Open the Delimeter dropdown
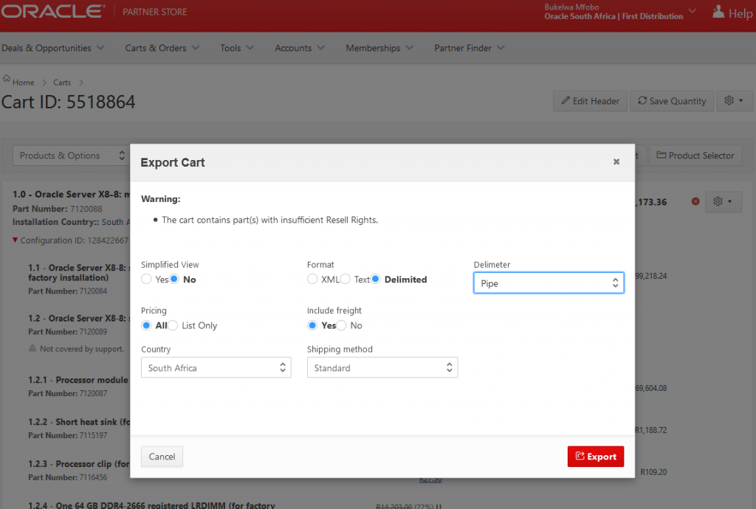 click(x=549, y=283)
